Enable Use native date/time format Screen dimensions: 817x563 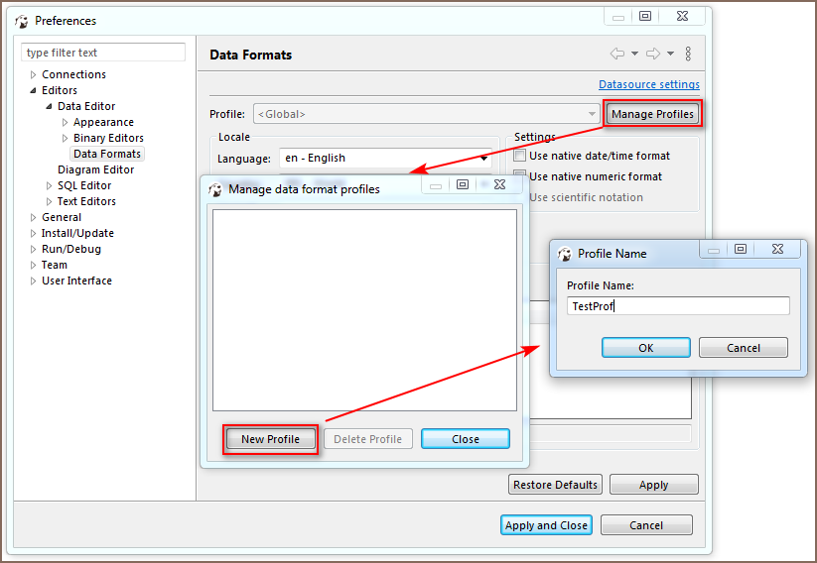[520, 156]
